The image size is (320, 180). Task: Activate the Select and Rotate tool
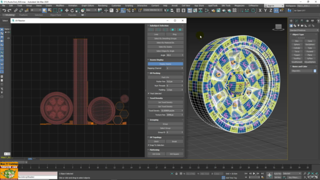pyautogui.click(x=72, y=10)
